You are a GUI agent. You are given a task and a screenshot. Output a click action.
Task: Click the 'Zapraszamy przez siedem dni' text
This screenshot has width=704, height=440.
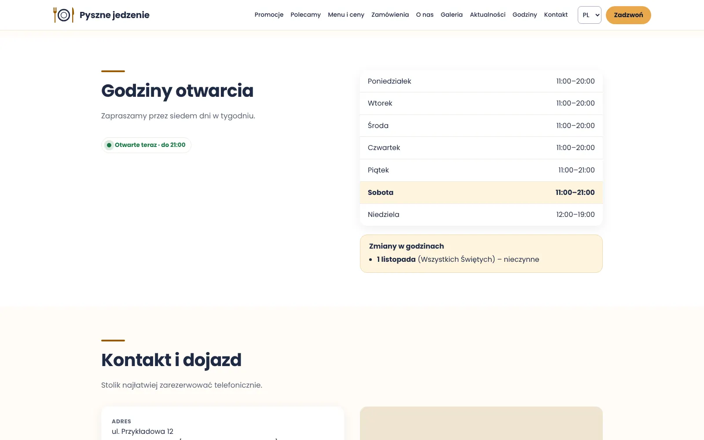[178, 116]
